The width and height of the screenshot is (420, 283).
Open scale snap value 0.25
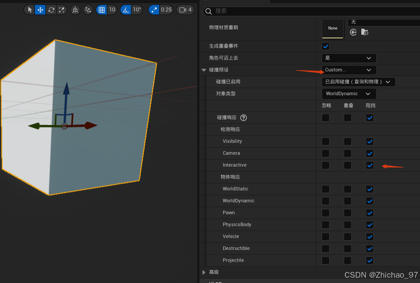click(x=166, y=10)
